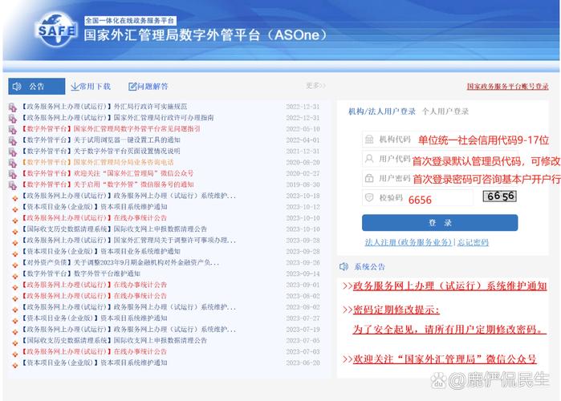Click document icon beside 分局业务咨询电话 row
Viewport: 561px width, 401px height.
click(13, 163)
